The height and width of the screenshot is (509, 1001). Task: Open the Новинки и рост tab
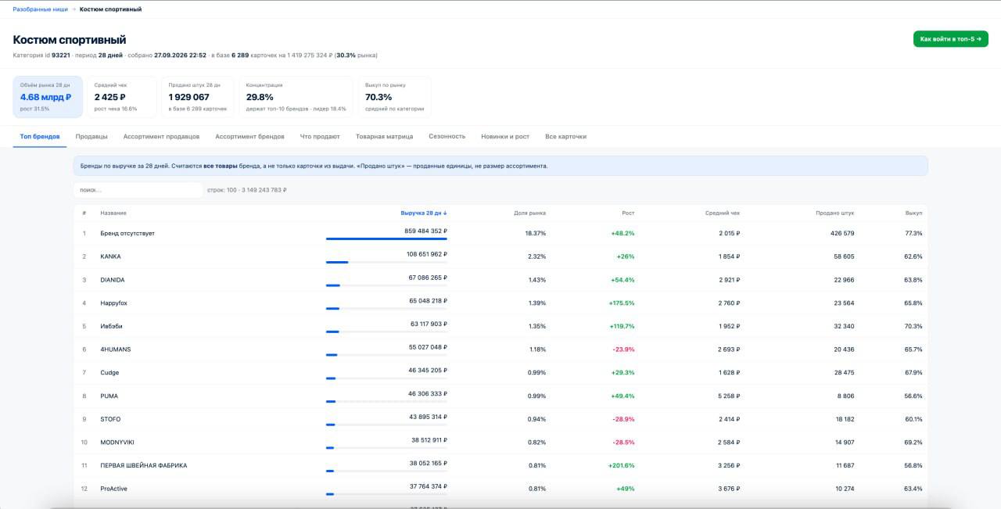pyautogui.click(x=505, y=136)
